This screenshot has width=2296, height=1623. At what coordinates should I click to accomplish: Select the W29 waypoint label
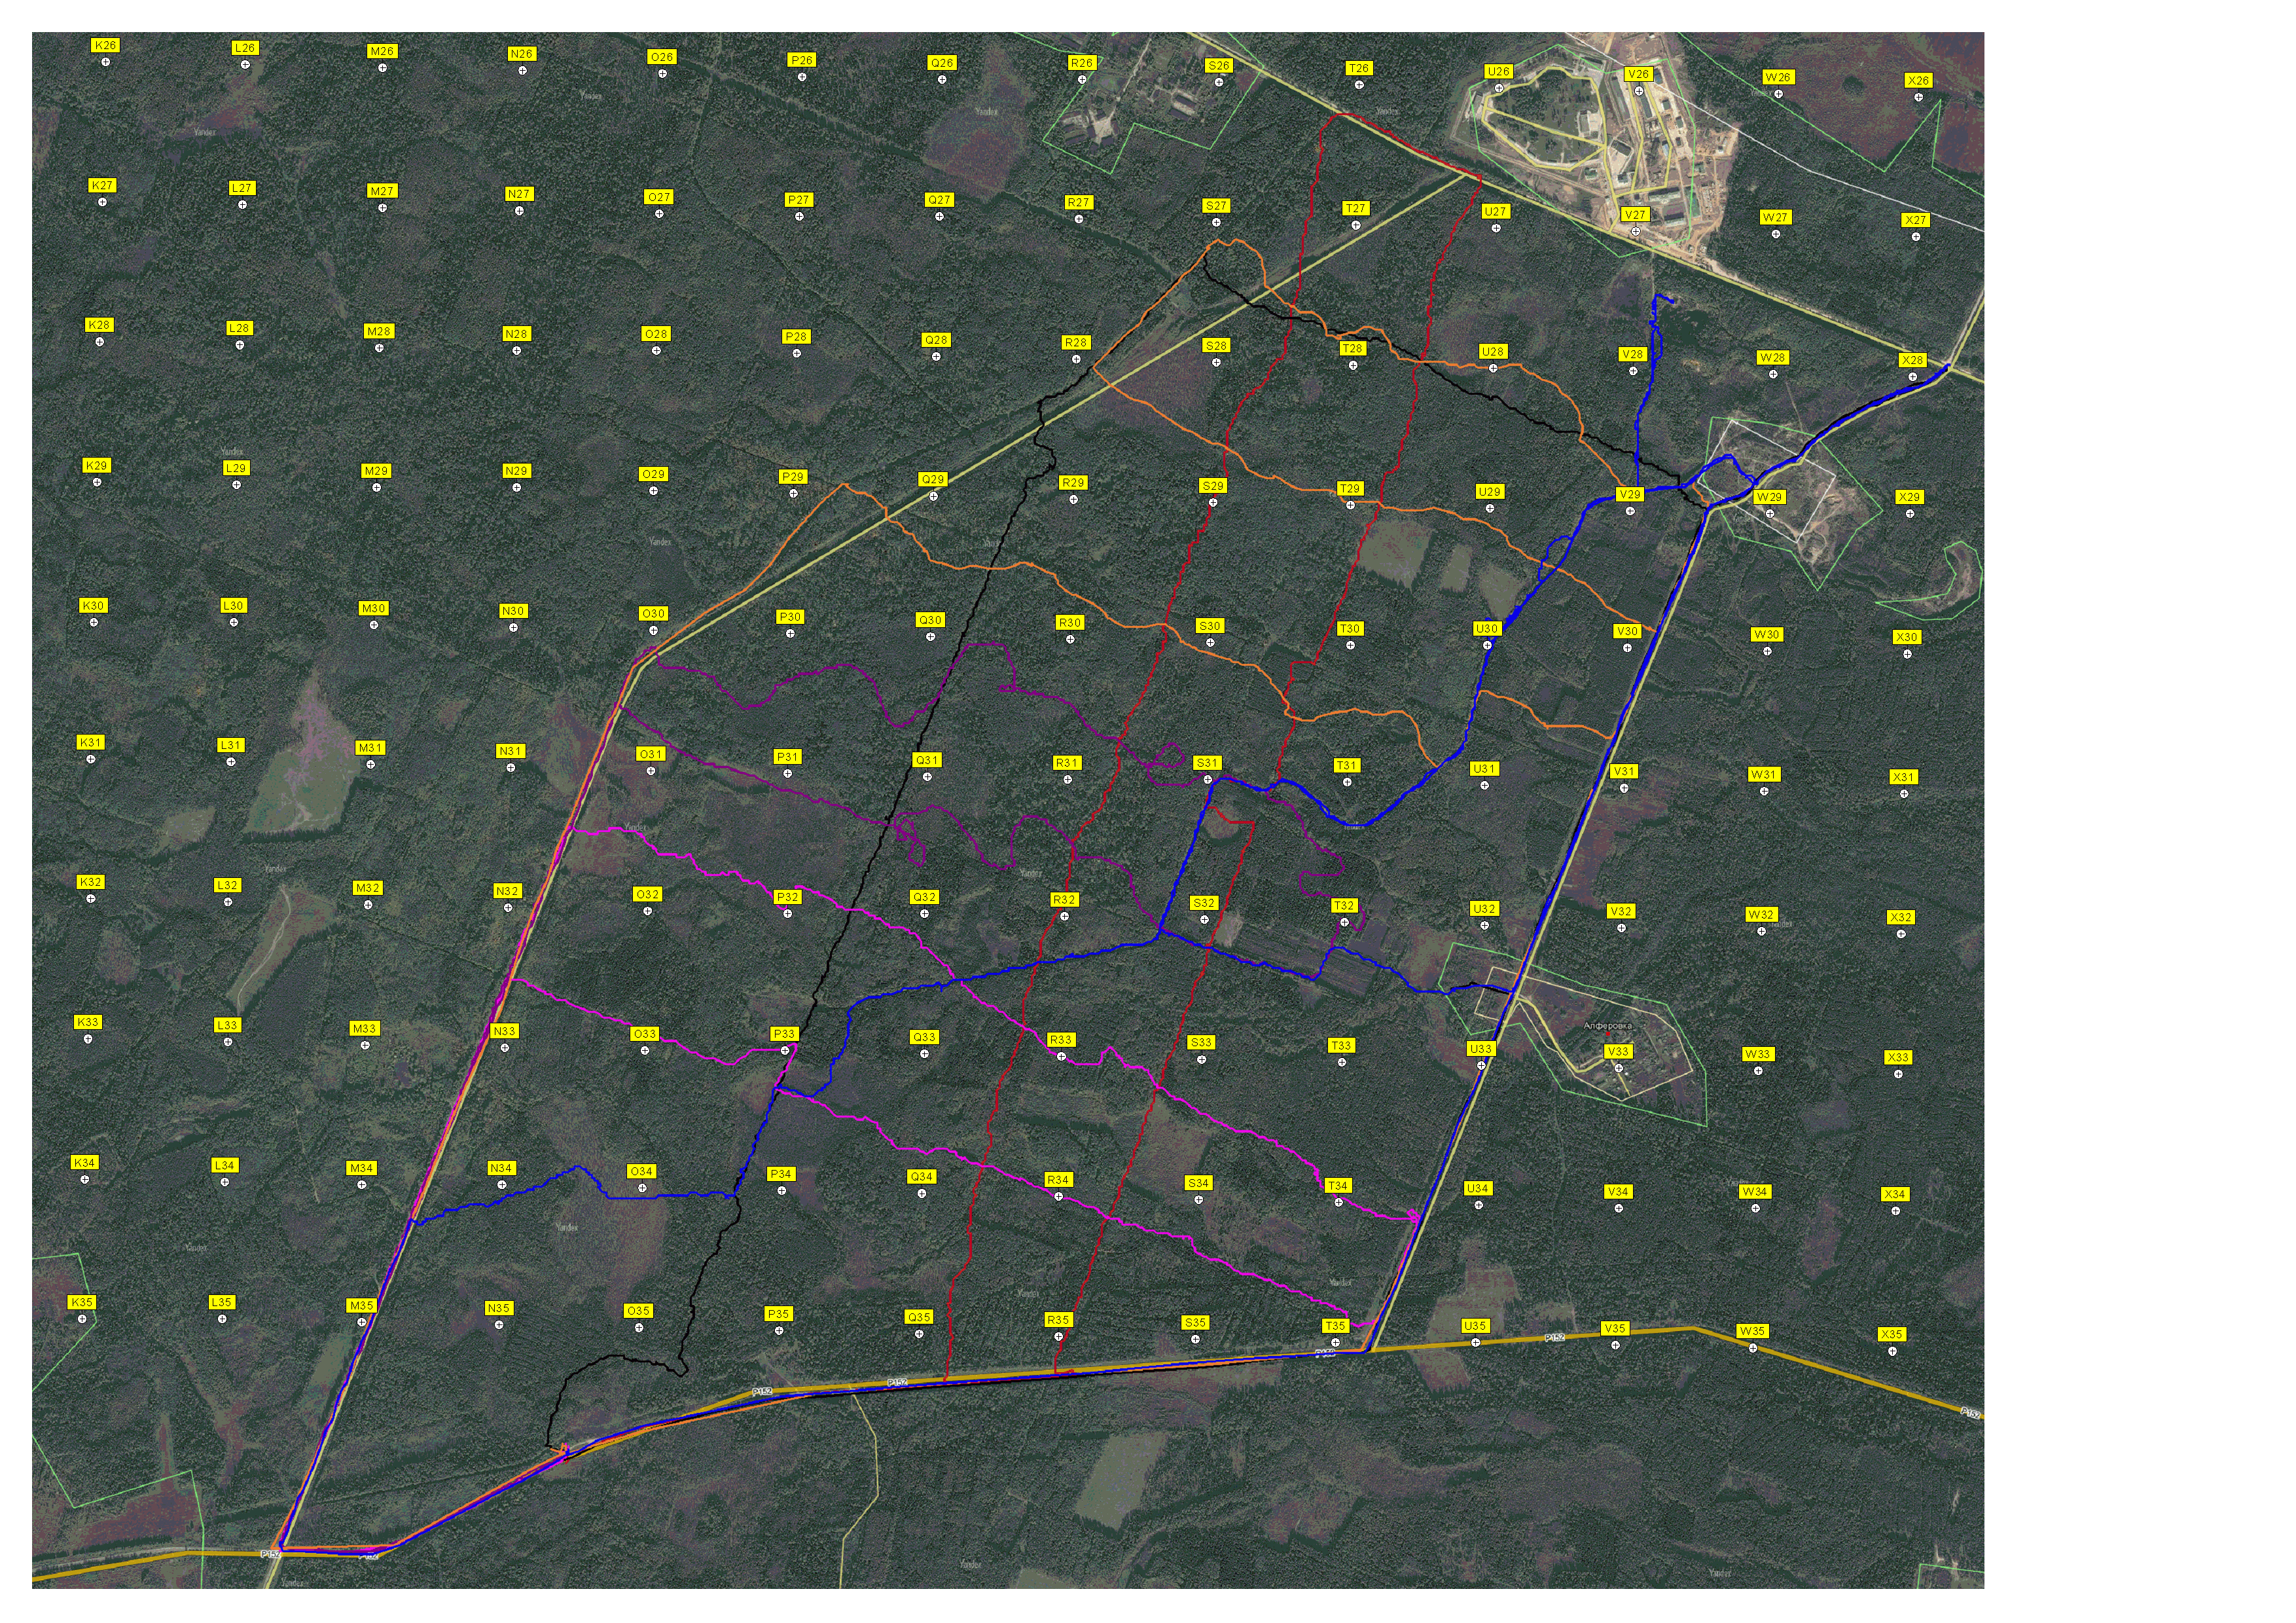[x=1769, y=498]
